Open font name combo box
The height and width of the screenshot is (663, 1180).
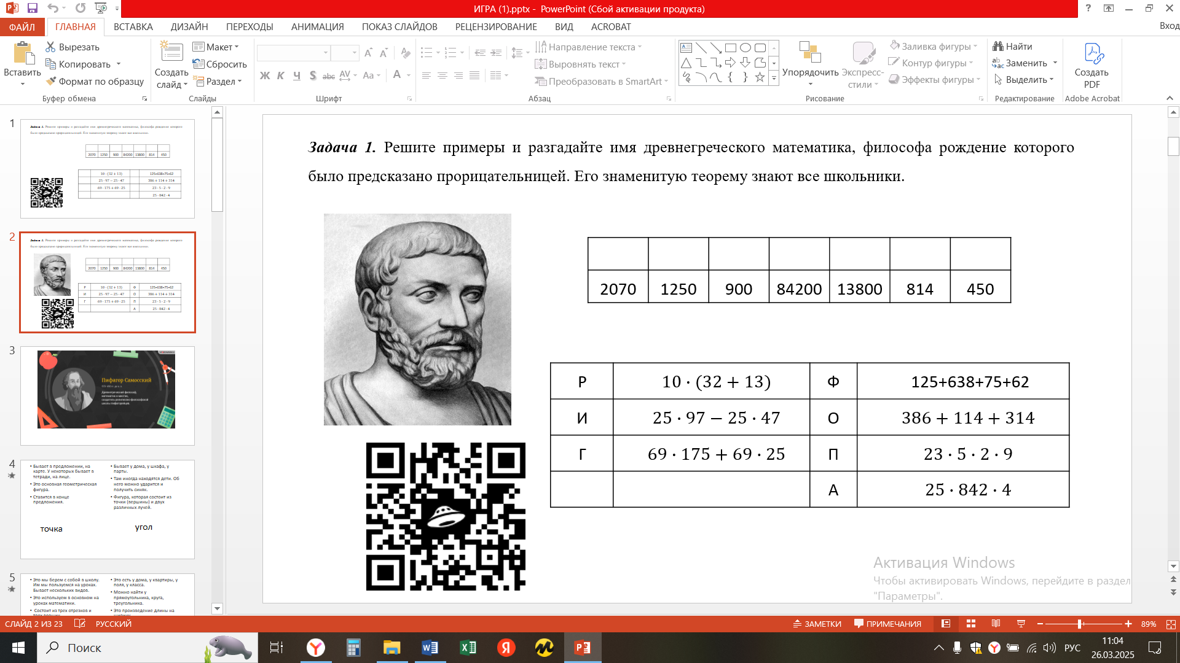coord(294,53)
